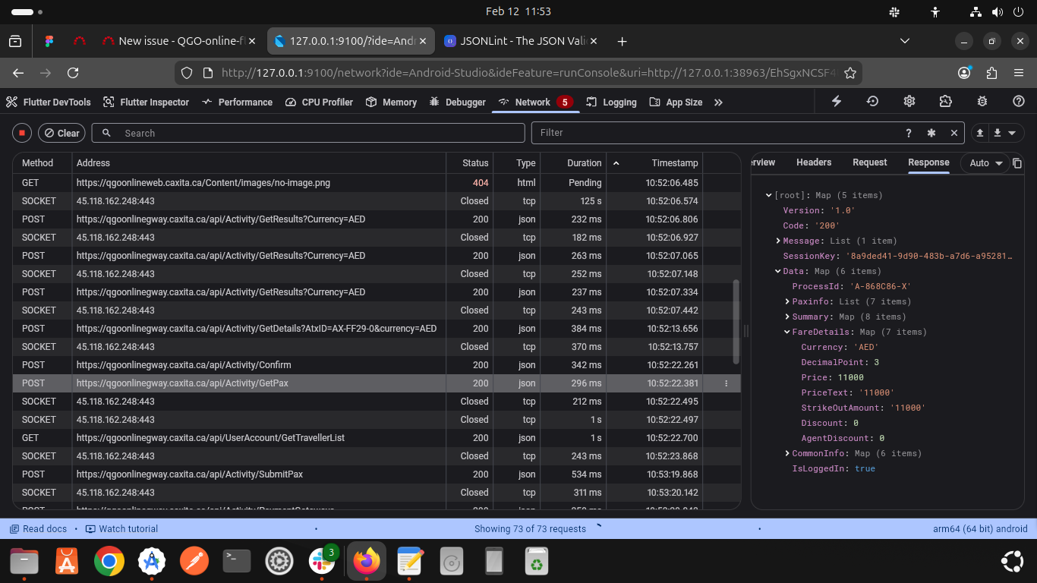Screen dimensions: 1037x583
Task: Copy response using the copy icon
Action: (x=1017, y=163)
